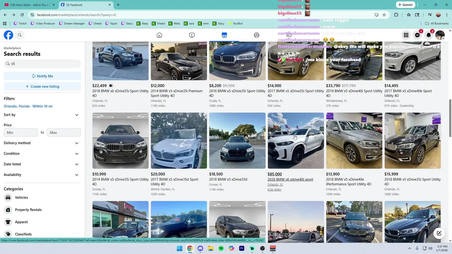452x254 pixels.
Task: Expand the Date listed filter
Action: pyautogui.click(x=42, y=164)
